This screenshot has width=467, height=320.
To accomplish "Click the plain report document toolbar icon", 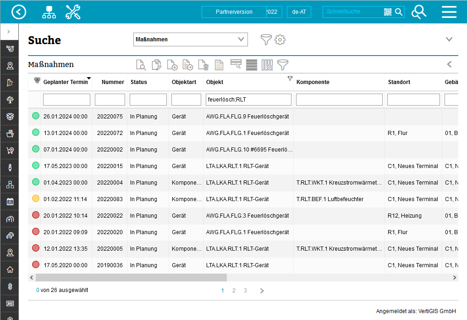I will point(219,65).
